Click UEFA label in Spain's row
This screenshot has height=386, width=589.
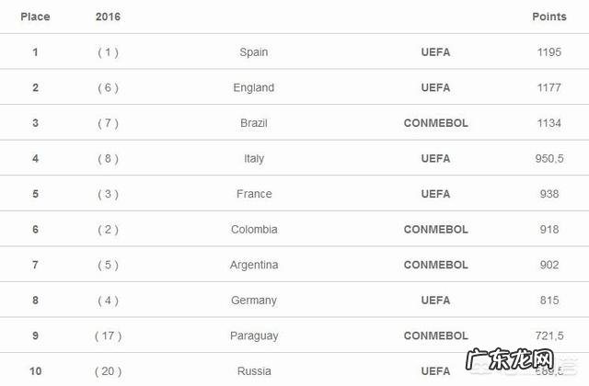click(435, 52)
